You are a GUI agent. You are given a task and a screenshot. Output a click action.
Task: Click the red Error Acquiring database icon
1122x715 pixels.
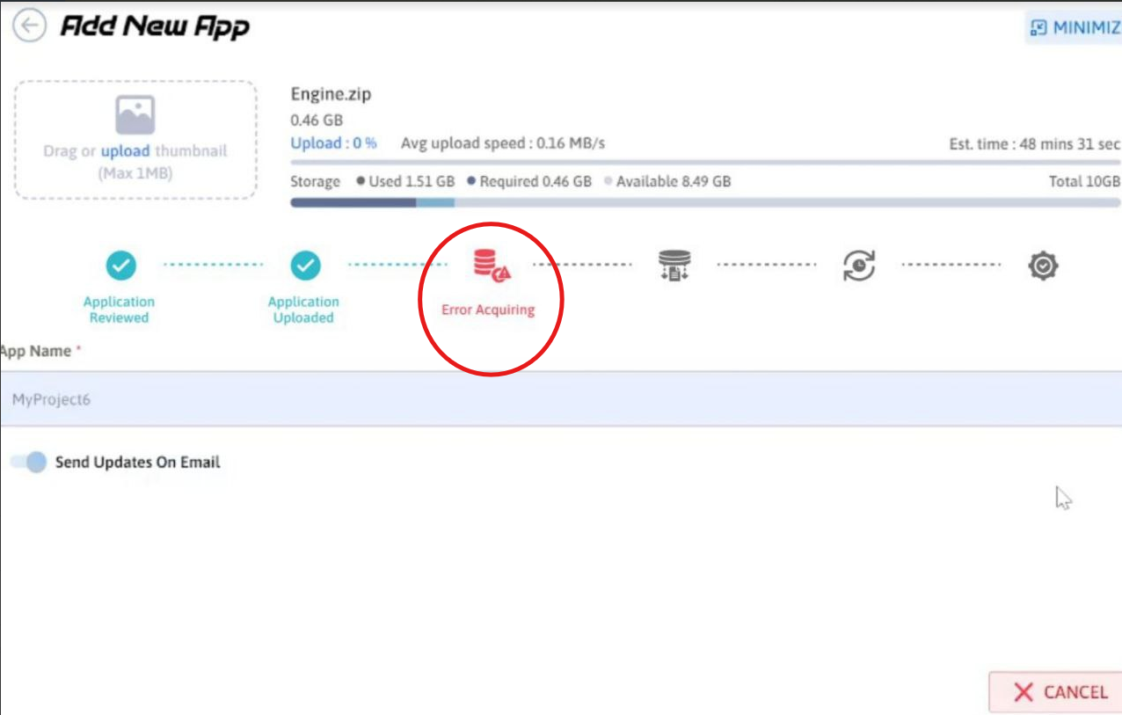point(491,265)
